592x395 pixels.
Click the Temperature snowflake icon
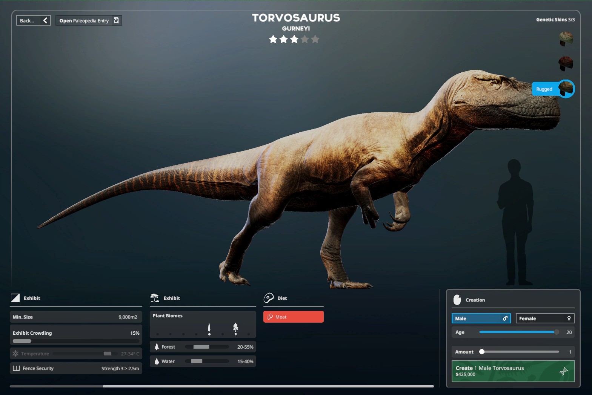tap(15, 354)
